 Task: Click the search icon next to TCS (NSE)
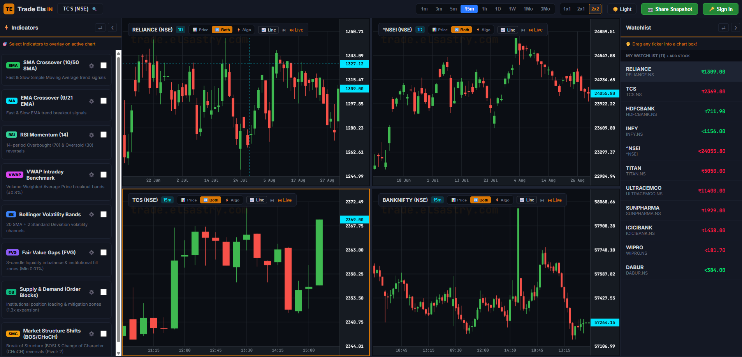[94, 9]
